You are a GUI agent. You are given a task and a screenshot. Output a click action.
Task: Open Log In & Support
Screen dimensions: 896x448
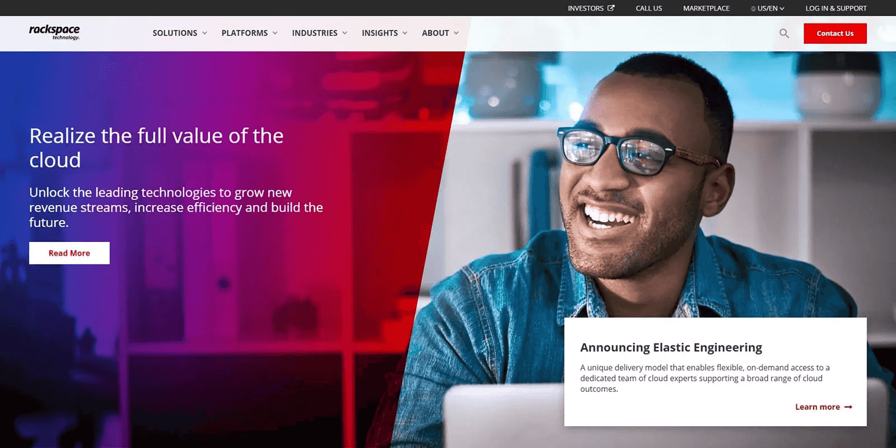836,8
